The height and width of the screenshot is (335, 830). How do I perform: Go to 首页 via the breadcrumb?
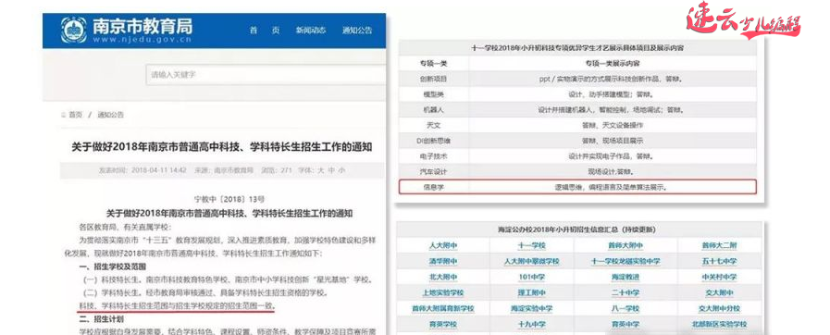pyautogui.click(x=76, y=115)
